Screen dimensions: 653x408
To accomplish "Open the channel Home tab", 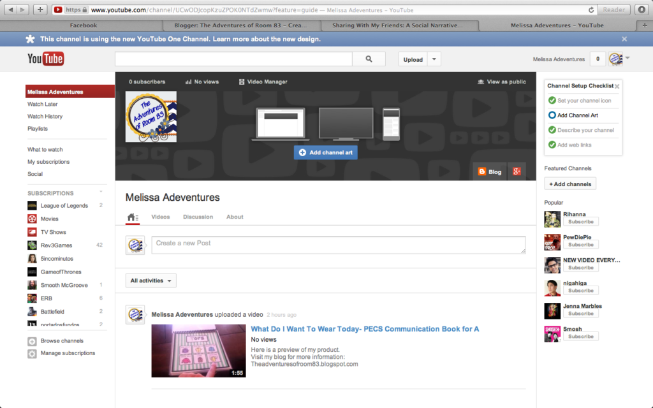I will [133, 217].
